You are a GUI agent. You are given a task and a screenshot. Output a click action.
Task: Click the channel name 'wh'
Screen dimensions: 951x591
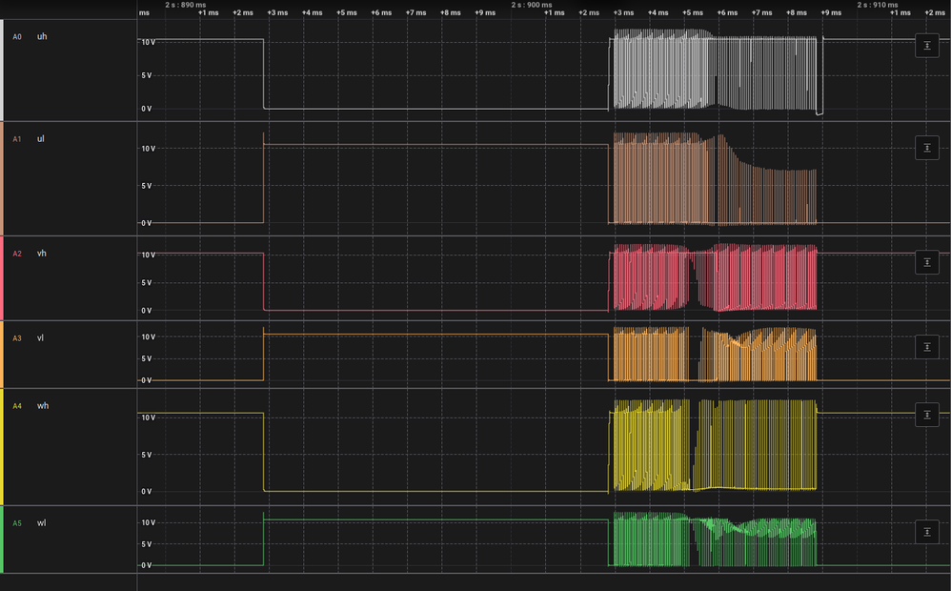click(43, 406)
